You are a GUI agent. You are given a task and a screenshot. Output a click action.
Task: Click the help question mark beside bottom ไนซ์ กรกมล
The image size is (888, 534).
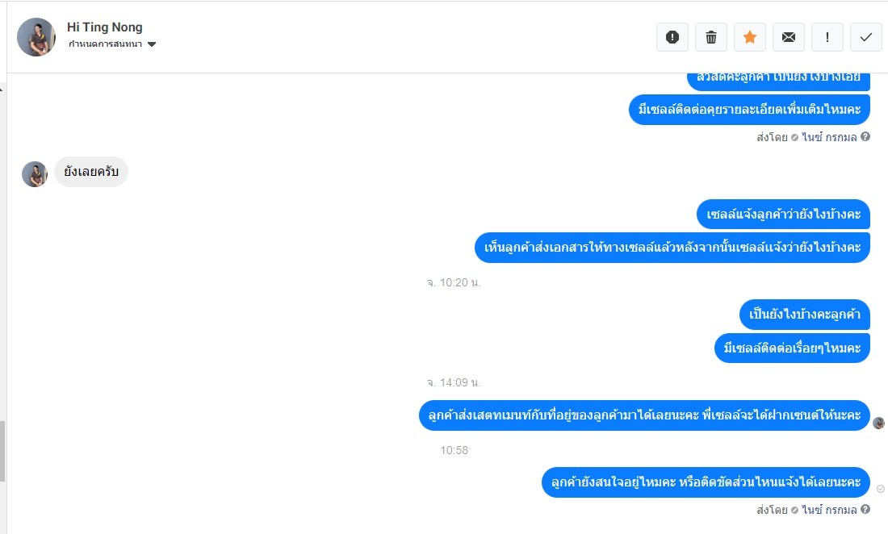point(865,509)
